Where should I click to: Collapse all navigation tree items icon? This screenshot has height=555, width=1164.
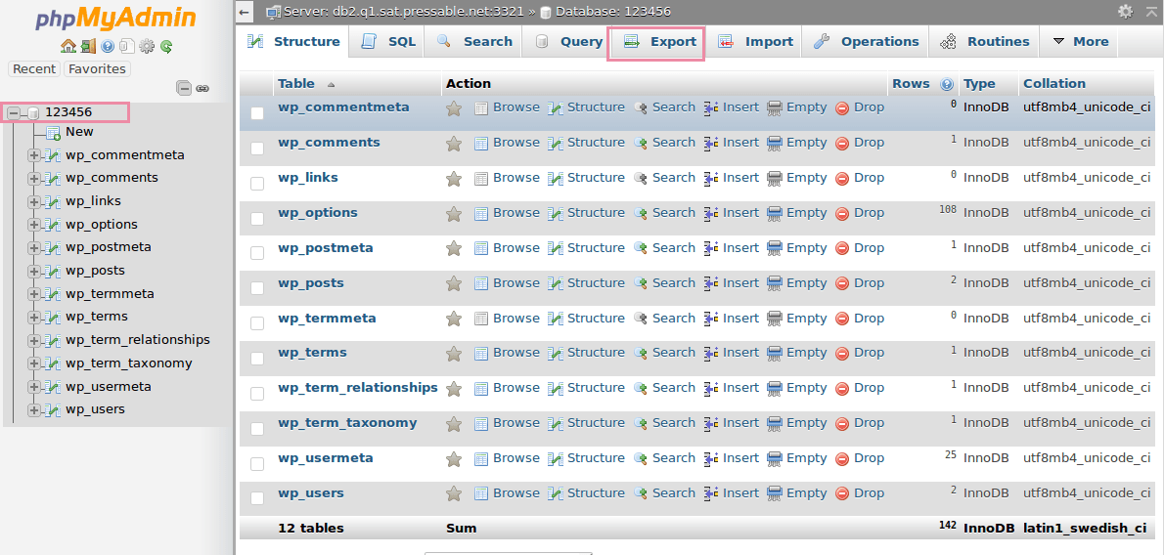[x=183, y=88]
